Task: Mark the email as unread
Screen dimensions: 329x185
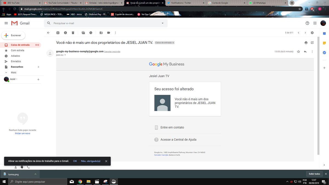Action: coord(83,33)
